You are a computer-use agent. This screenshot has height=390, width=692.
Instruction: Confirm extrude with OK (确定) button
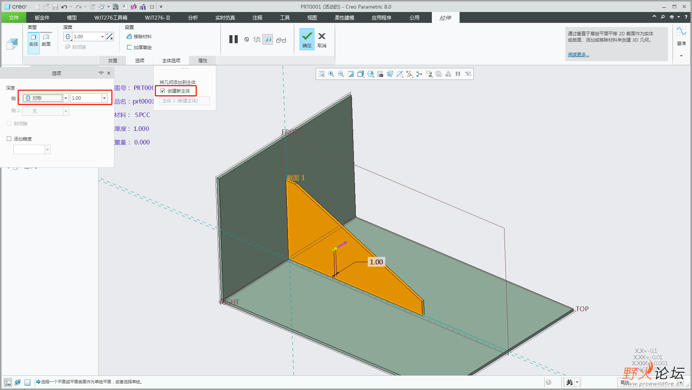coord(307,39)
